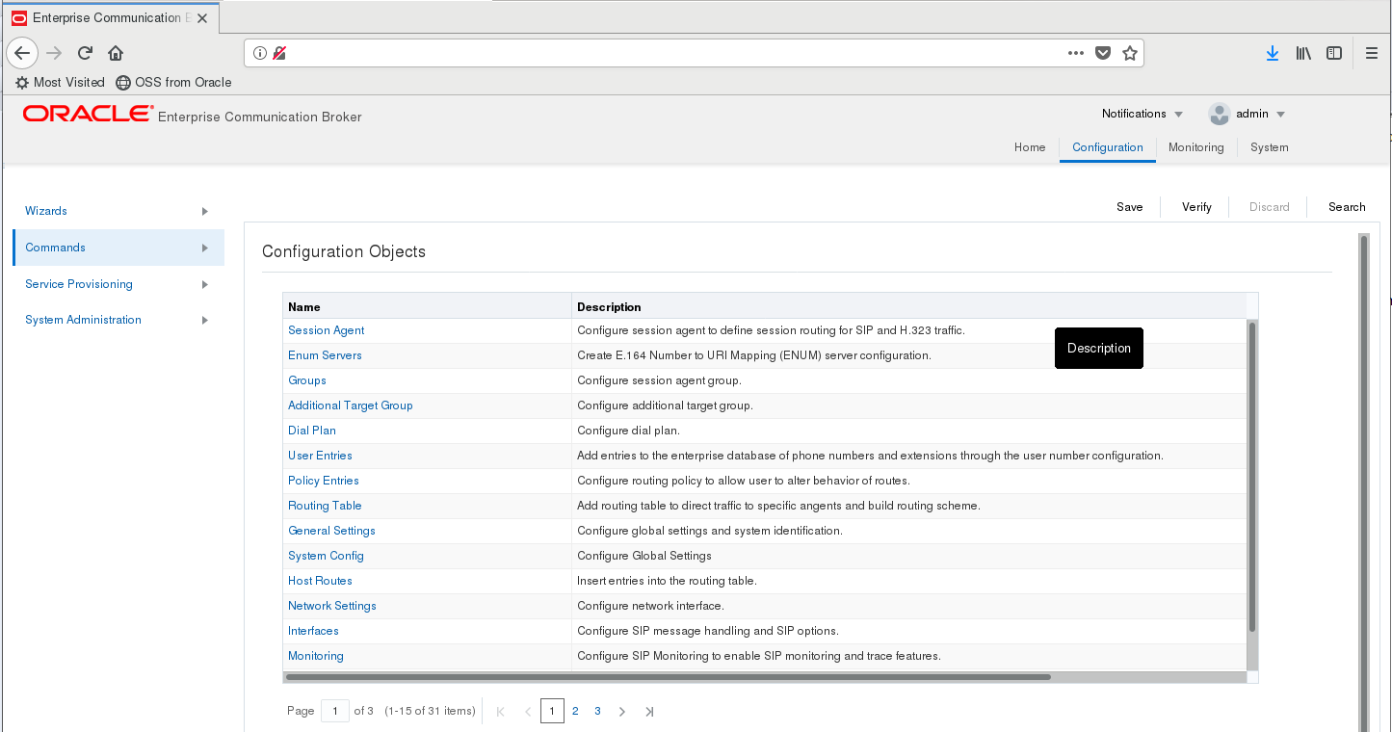This screenshot has width=1392, height=732.
Task: Click the table's horizontal scrollbar
Action: pos(667,677)
